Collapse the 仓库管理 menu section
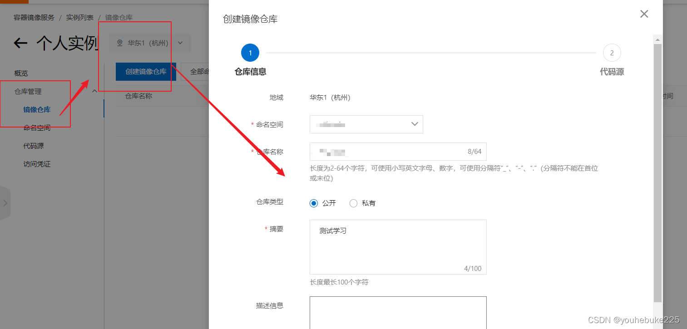 point(94,92)
